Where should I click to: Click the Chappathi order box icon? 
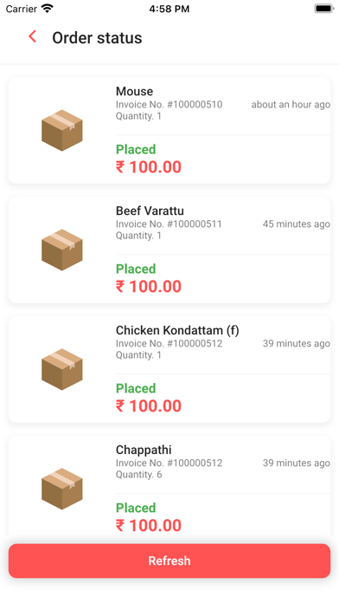pos(61,489)
